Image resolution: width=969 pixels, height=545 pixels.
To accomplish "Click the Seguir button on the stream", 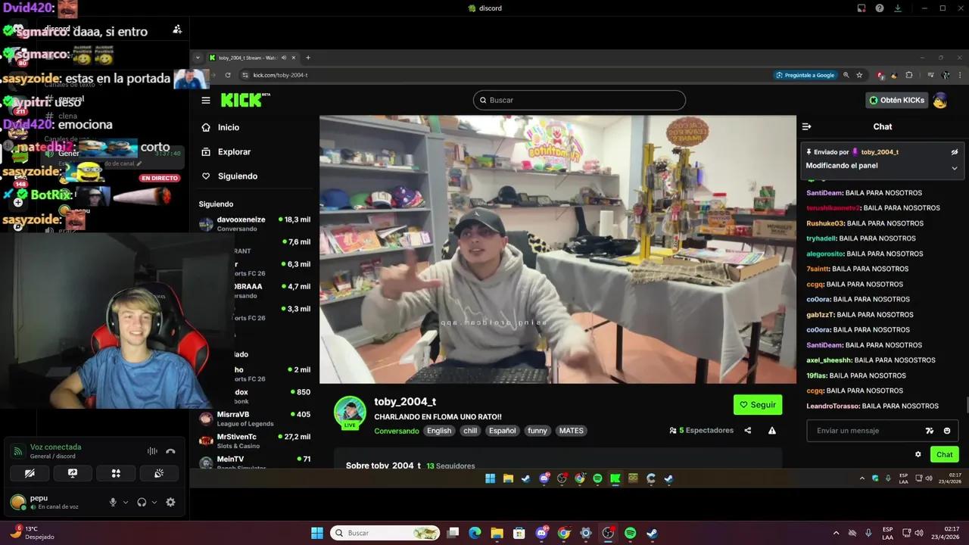I will (757, 404).
